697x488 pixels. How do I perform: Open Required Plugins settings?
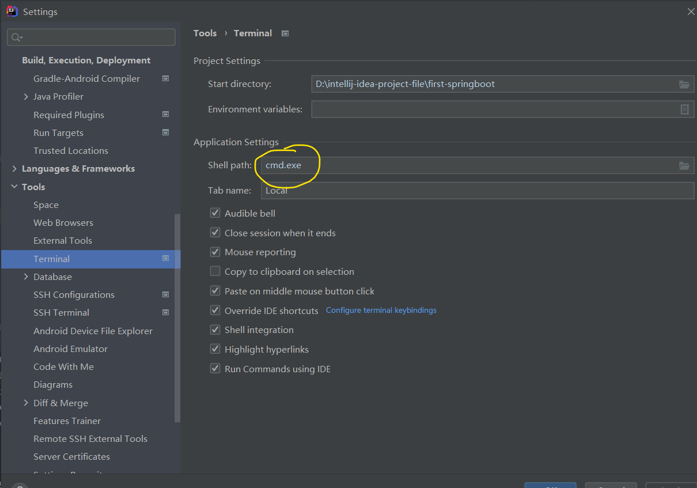[x=69, y=115]
